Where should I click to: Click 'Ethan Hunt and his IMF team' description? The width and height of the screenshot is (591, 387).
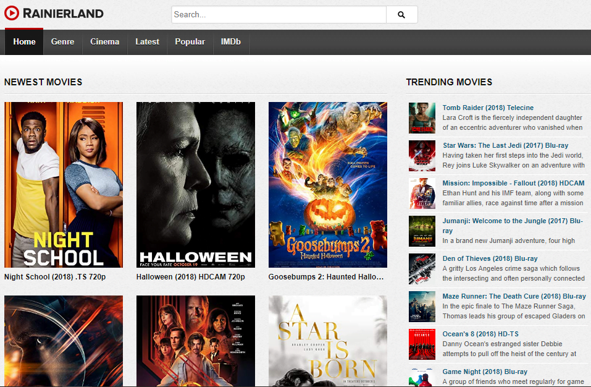pyautogui.click(x=513, y=198)
